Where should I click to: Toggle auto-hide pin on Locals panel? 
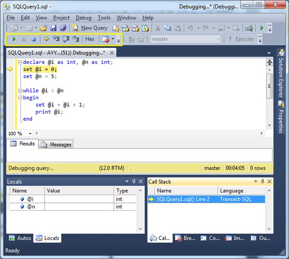click(x=134, y=182)
